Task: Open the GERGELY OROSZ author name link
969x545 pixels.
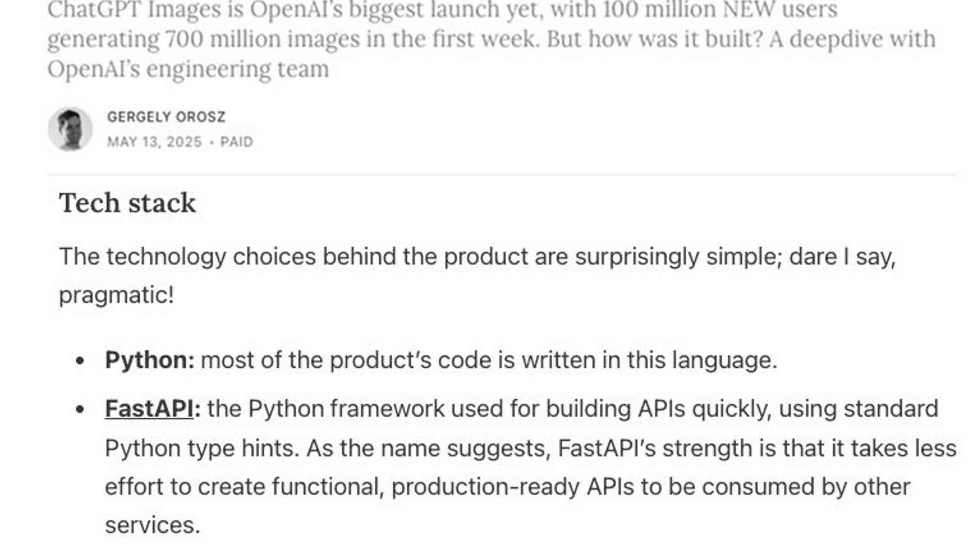Action: click(x=166, y=117)
